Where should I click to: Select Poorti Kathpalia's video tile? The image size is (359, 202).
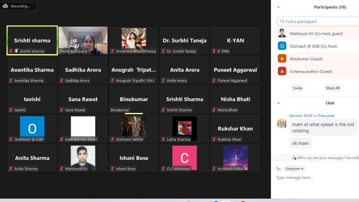click(x=83, y=40)
